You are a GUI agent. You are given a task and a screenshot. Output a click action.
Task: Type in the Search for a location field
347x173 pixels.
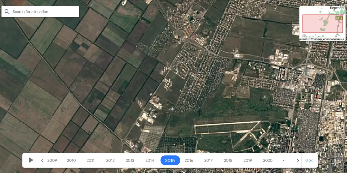pos(43,12)
